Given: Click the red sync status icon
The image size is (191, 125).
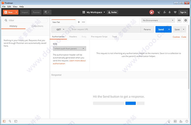Looking at the screenshot, I should pos(152,12).
